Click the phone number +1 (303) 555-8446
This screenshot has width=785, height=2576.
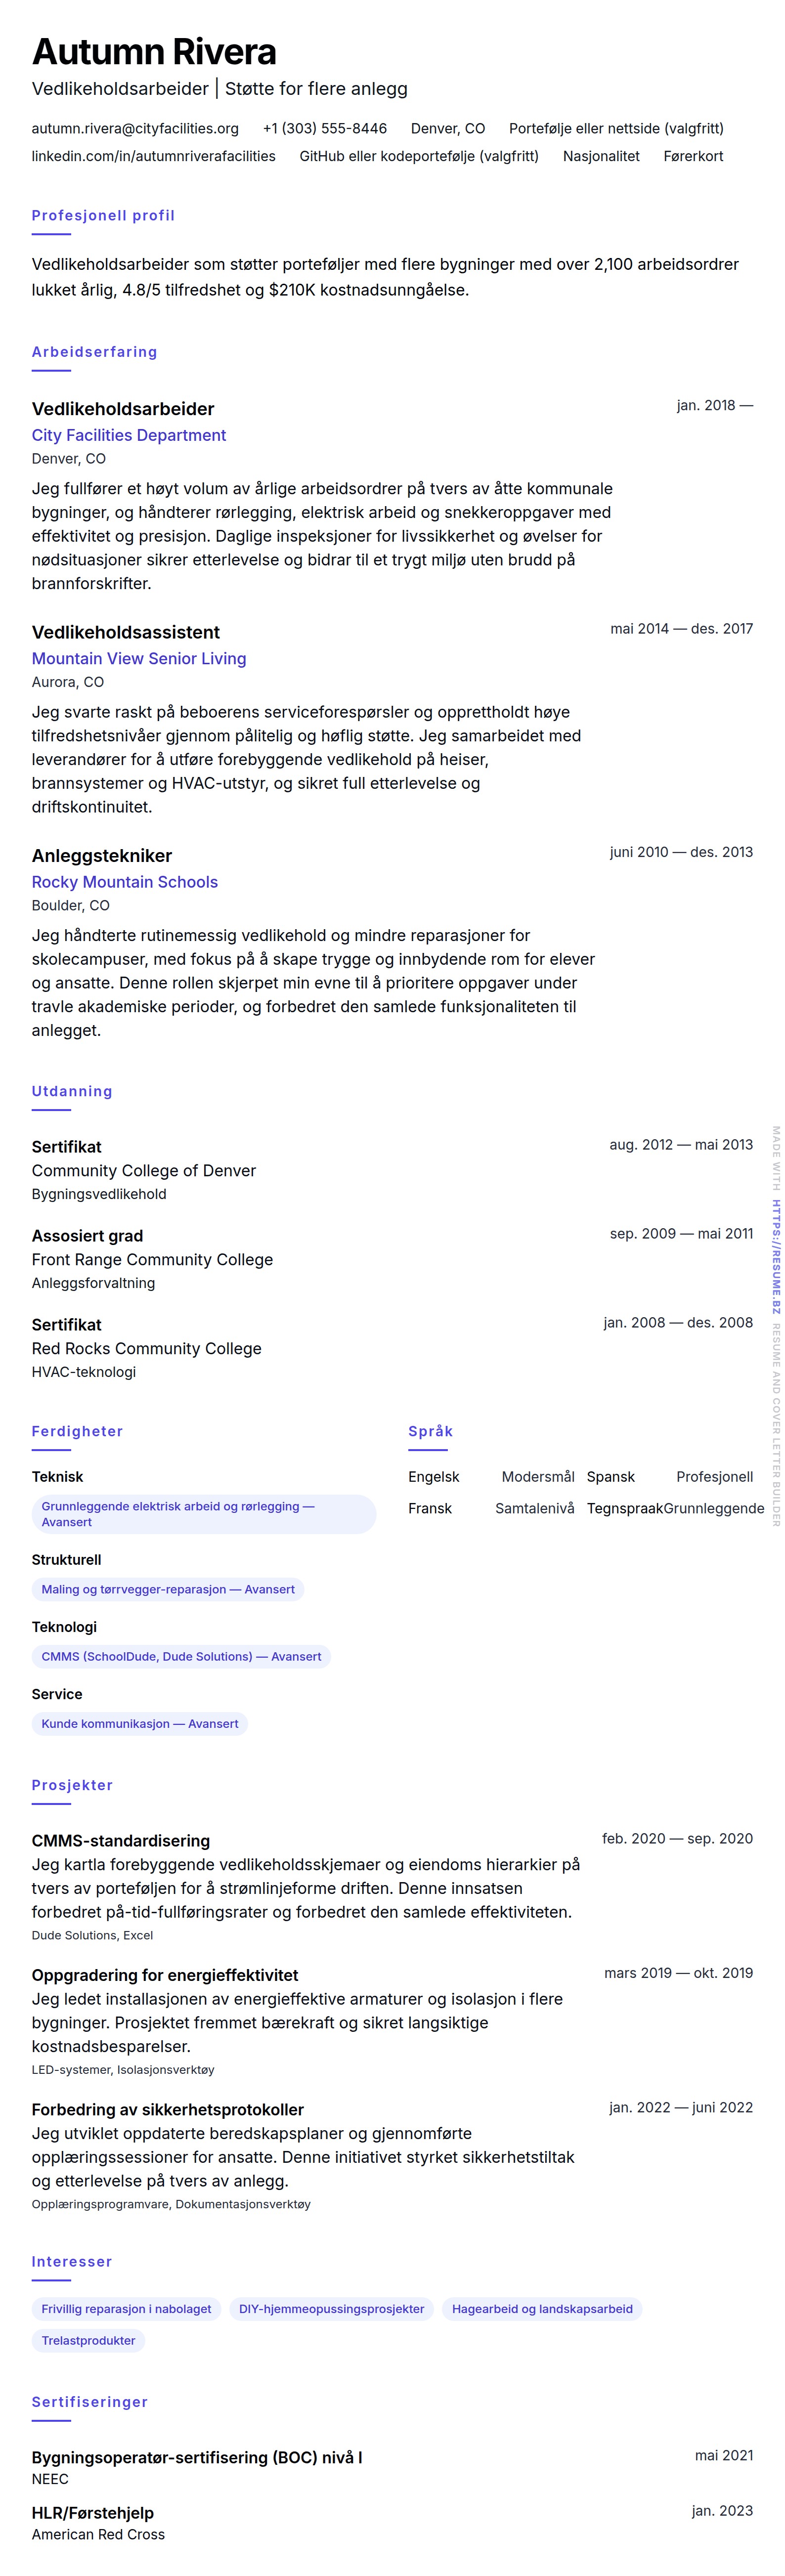pos(324,128)
